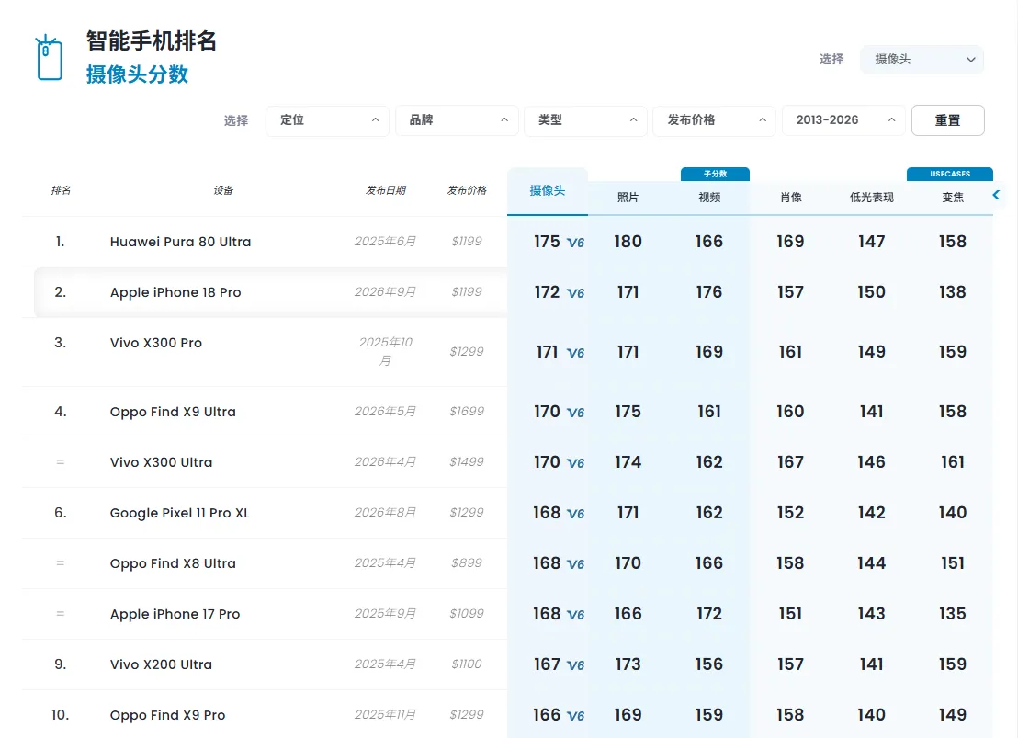Click the V6 badge in iPhone 17 Pro row
The image size is (1018, 738).
point(575,615)
